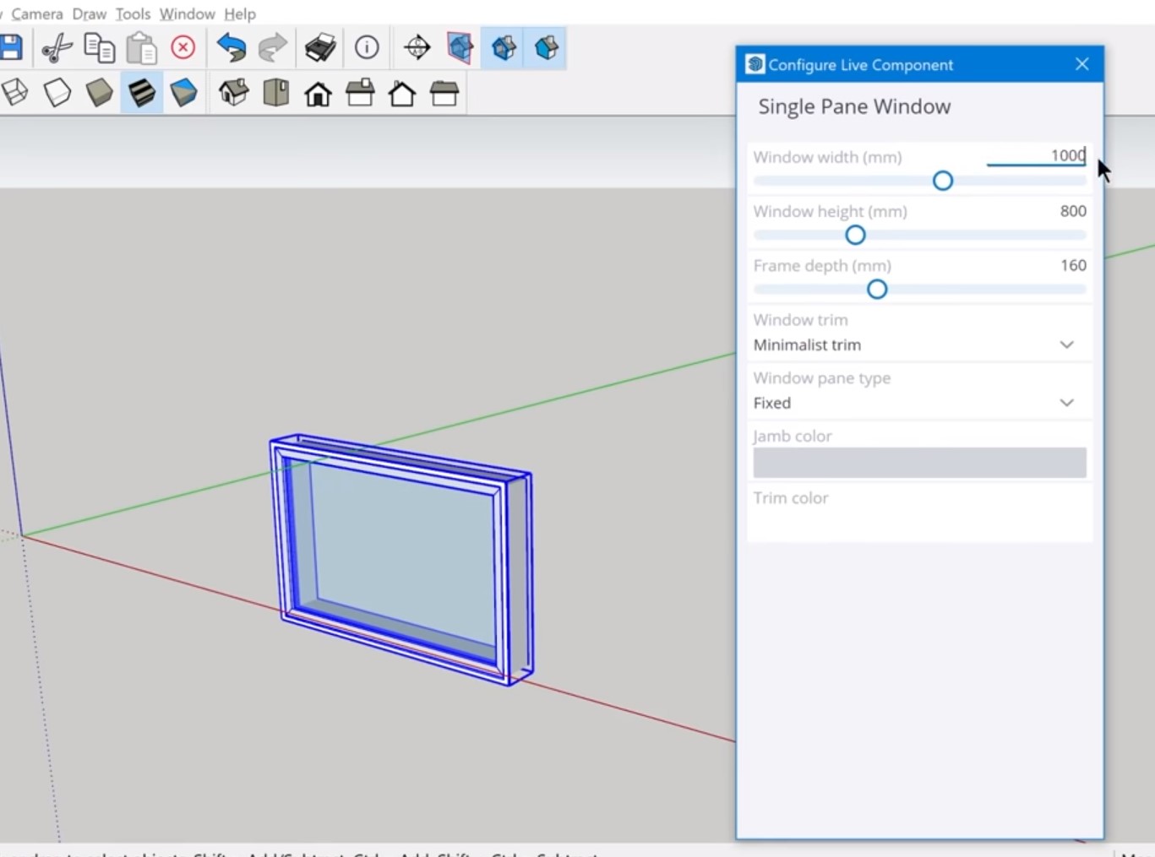The image size is (1155, 857).
Task: Set camera to Iso view
Action: 234,92
